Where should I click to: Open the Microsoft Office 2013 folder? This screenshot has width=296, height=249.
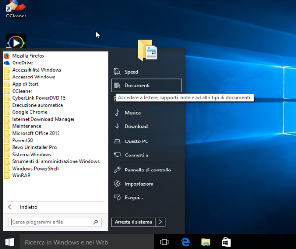(x=32, y=133)
